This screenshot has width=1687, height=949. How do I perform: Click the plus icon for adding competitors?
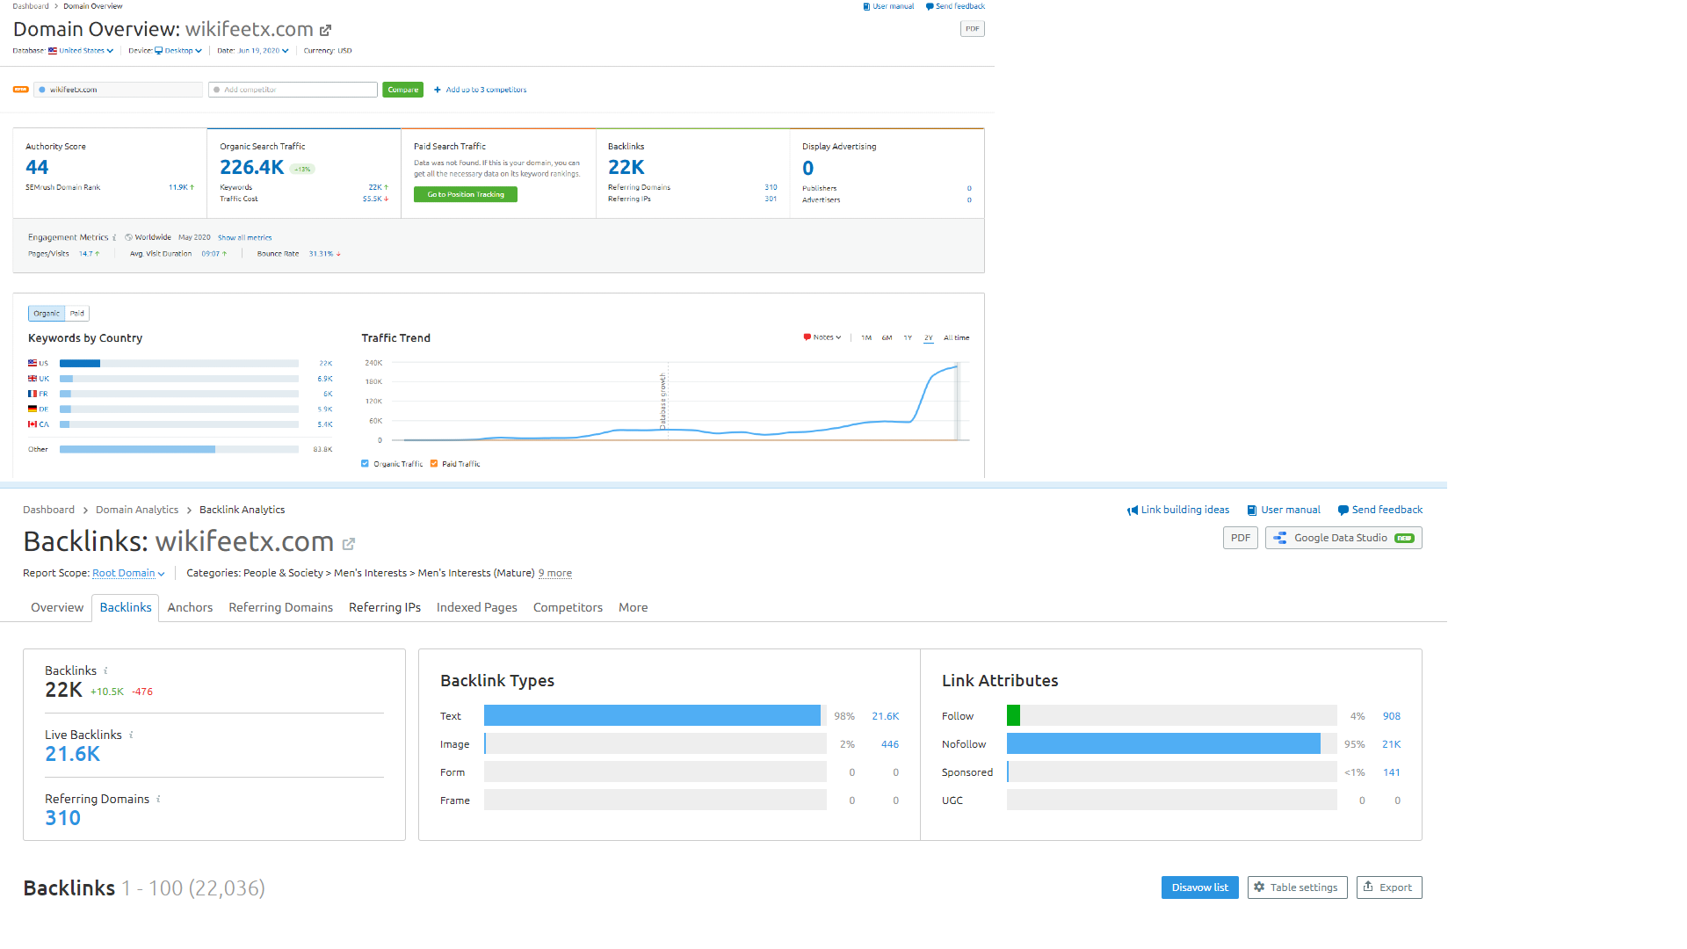[438, 90]
